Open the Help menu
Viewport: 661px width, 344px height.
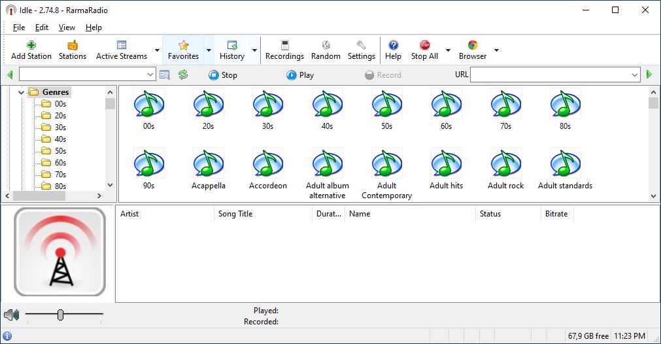coord(93,27)
